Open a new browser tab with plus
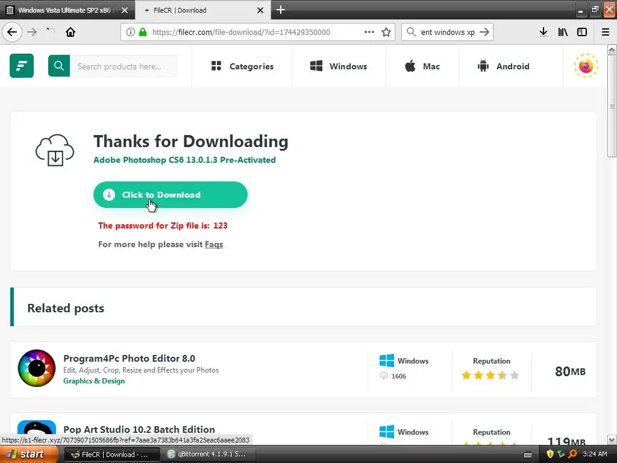The height and width of the screenshot is (463, 617). (x=281, y=10)
